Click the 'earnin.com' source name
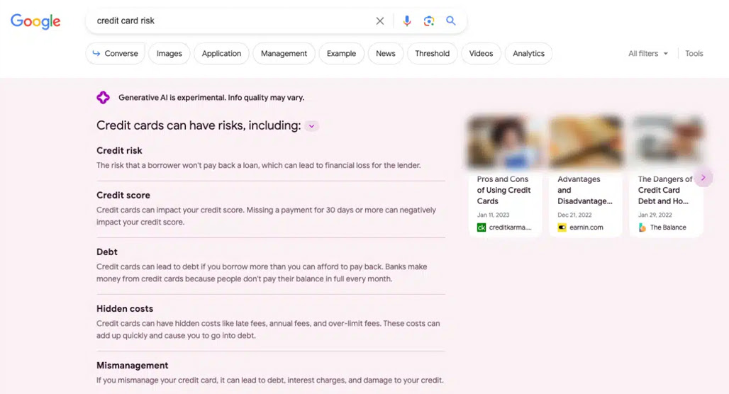Viewport: 729px width, 394px height. [x=586, y=227]
